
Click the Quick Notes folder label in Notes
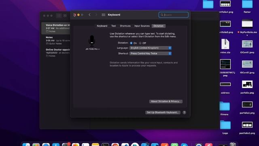[55, 43]
